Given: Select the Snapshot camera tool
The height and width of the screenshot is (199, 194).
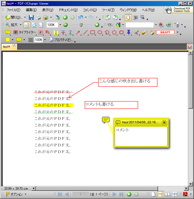Looking at the screenshot, I should (135, 17).
